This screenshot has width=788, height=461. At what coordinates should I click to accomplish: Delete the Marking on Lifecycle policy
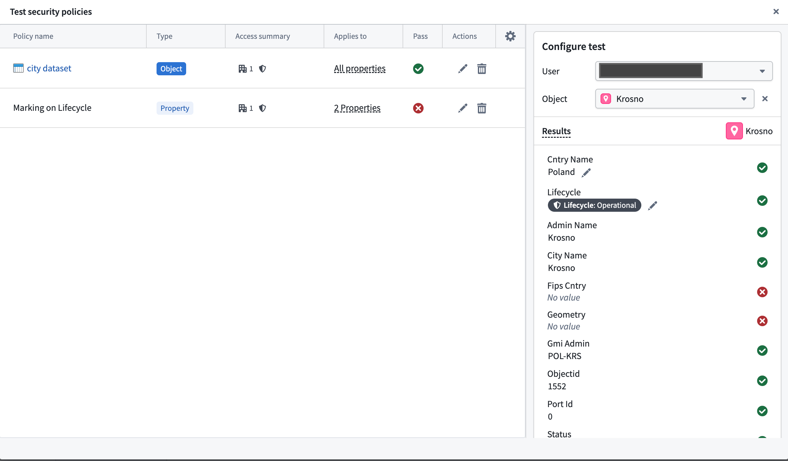tap(481, 108)
